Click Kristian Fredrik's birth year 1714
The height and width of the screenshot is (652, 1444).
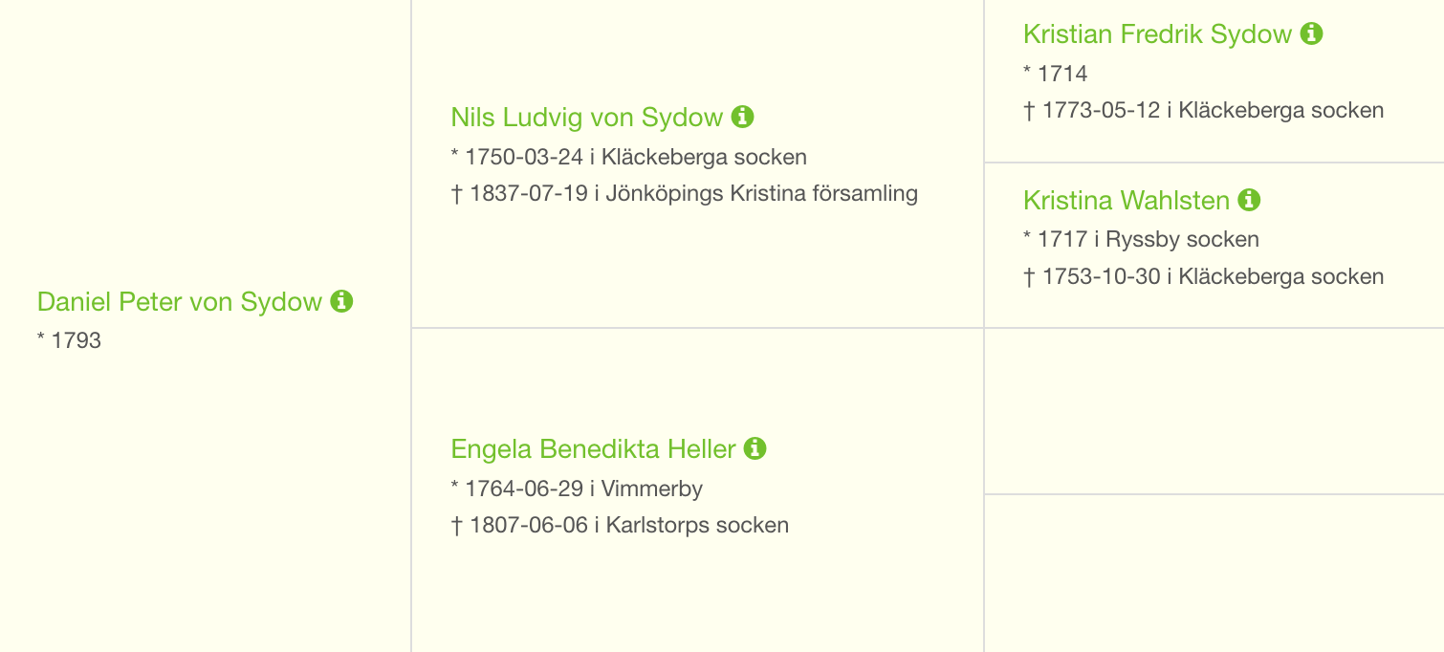[1056, 74]
